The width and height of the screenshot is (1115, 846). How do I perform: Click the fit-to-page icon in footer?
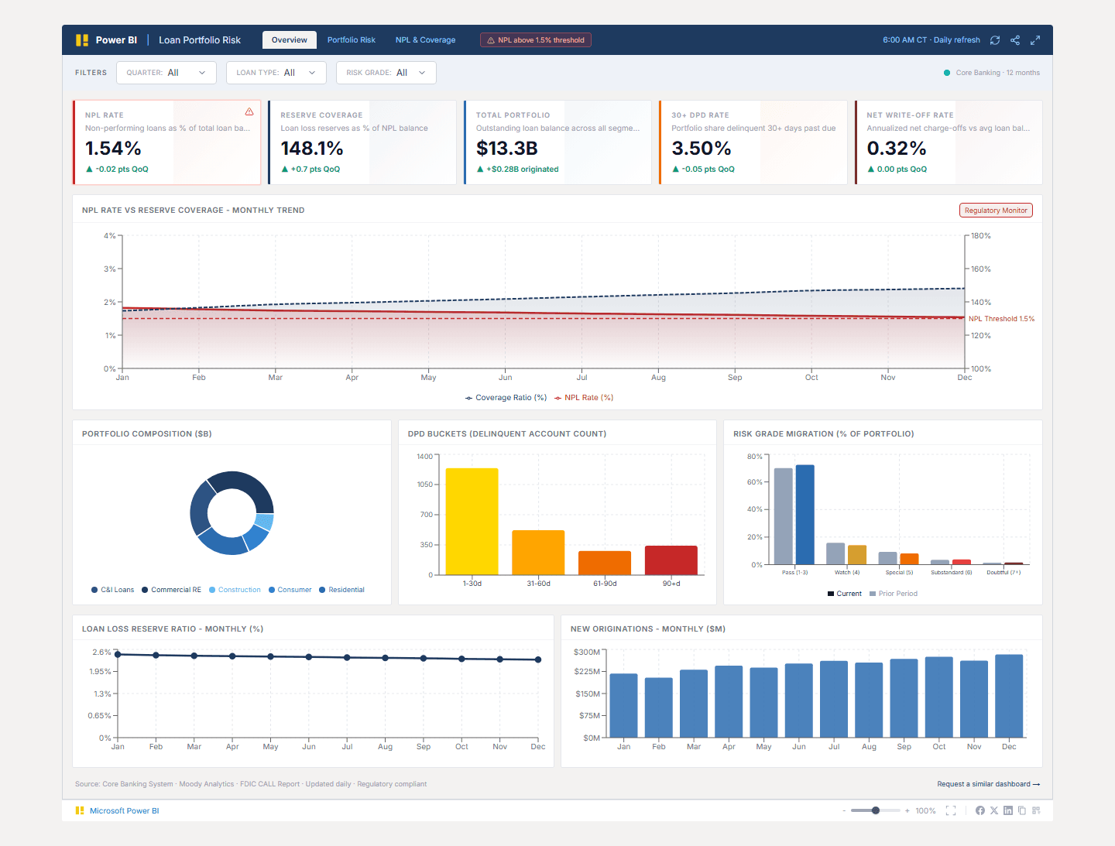point(951,810)
